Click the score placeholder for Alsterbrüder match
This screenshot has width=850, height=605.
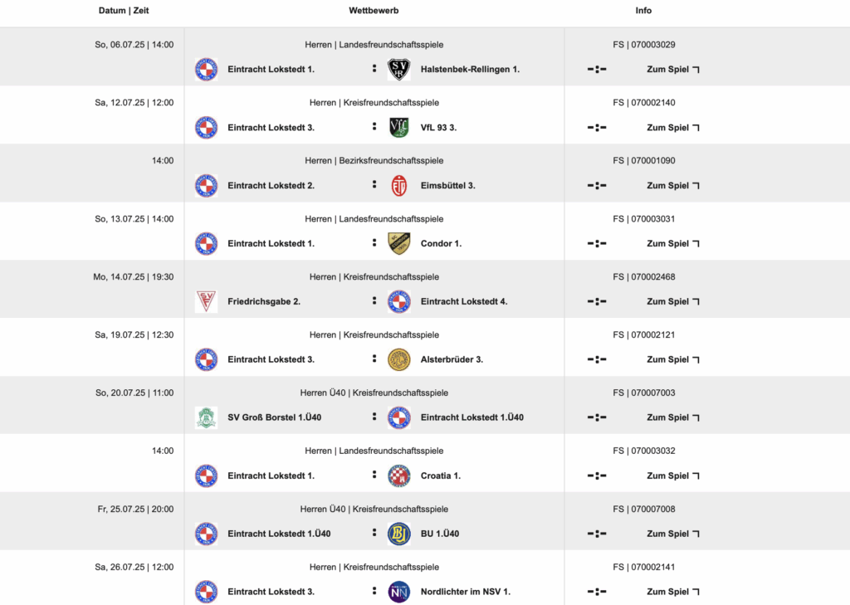coord(597,359)
